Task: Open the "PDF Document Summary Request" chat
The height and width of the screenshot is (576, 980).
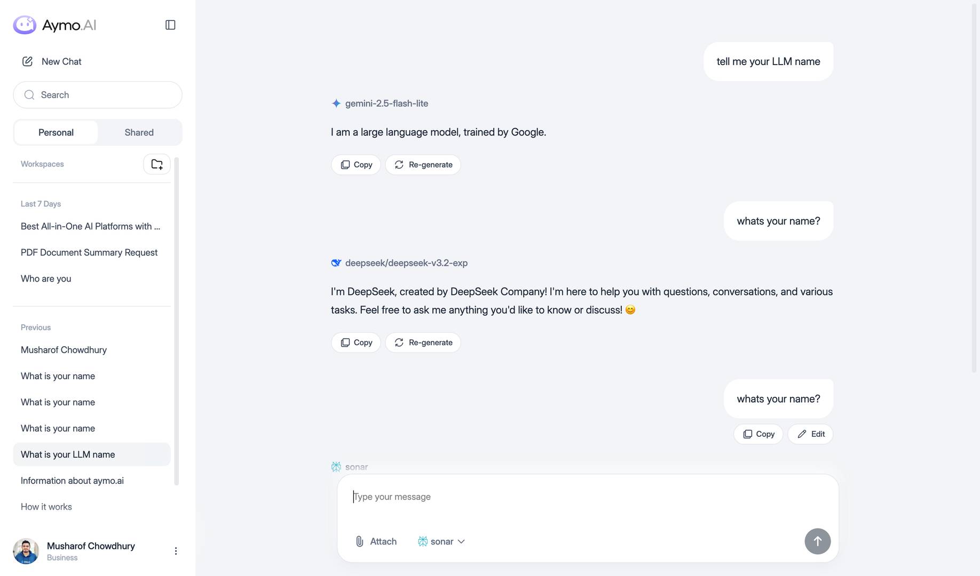Action: tap(89, 252)
